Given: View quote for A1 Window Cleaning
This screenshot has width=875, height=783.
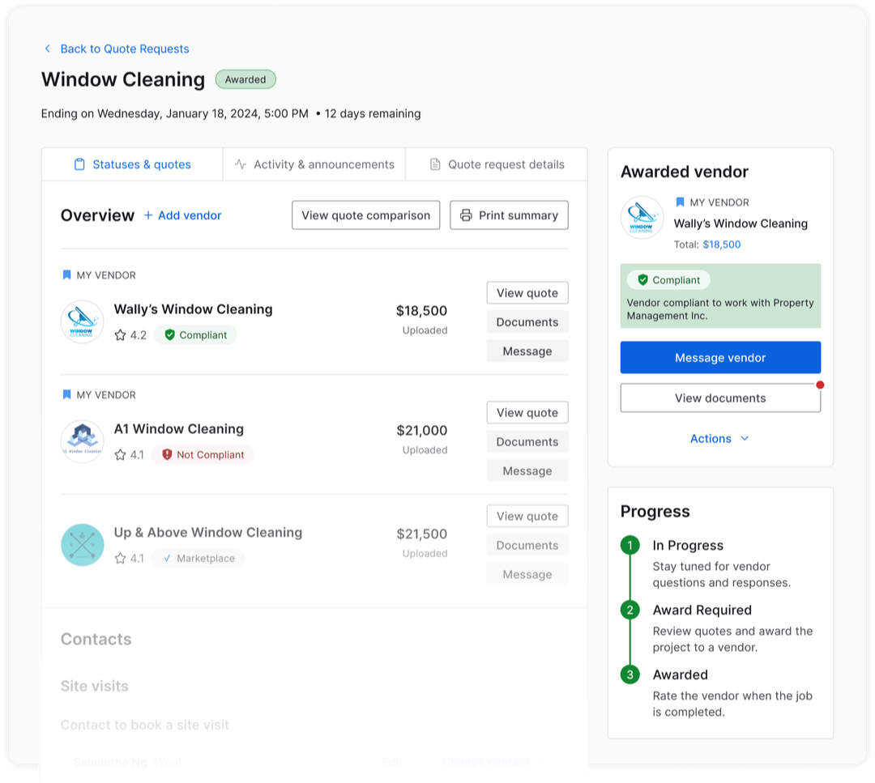Looking at the screenshot, I should pos(527,412).
